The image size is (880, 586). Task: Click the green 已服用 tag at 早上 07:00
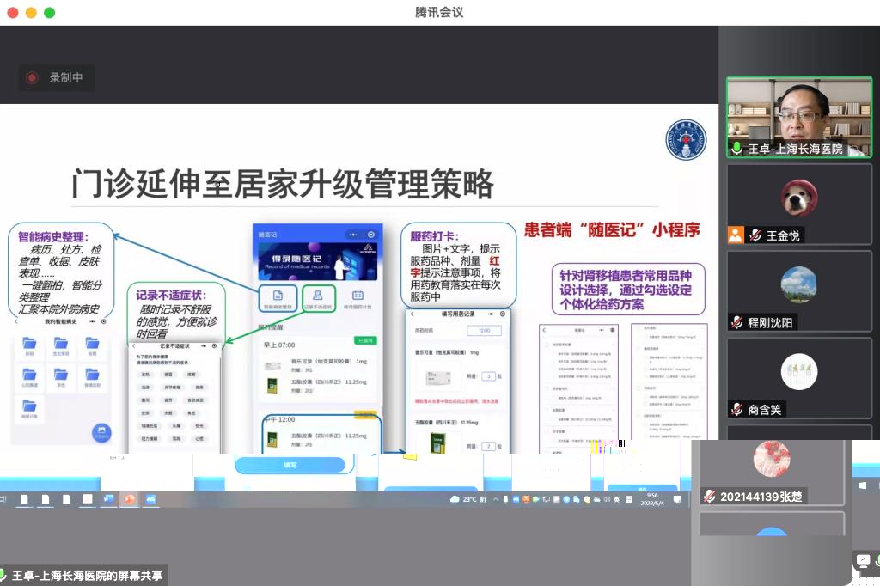[x=365, y=340]
